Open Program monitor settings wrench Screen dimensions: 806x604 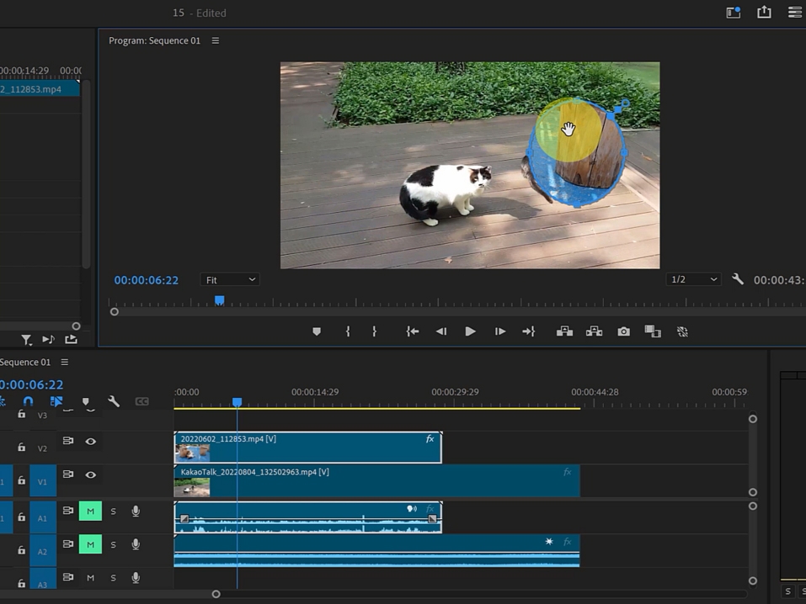click(738, 279)
